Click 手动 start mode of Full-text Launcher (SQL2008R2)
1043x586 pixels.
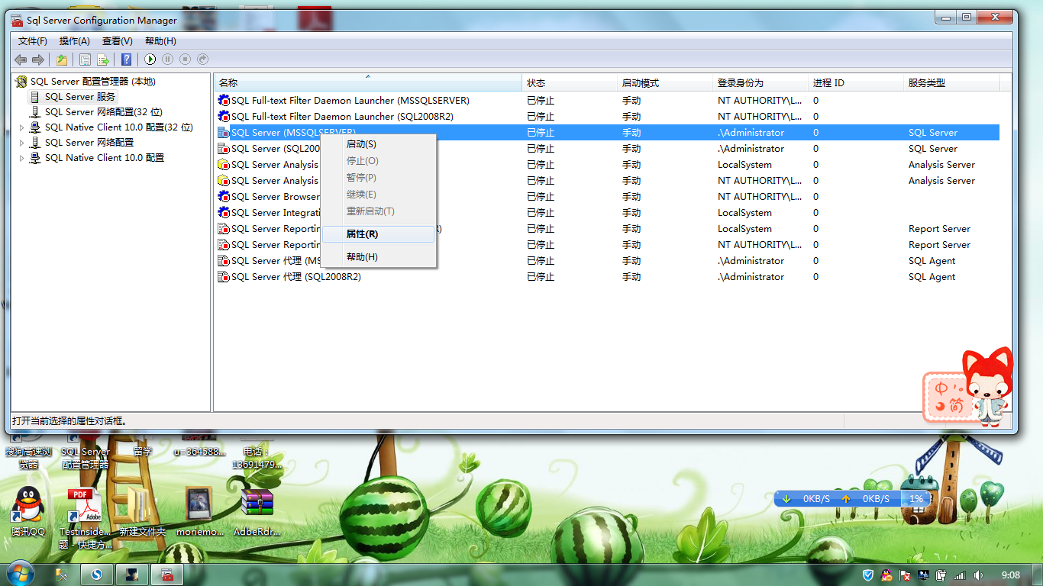(x=631, y=117)
